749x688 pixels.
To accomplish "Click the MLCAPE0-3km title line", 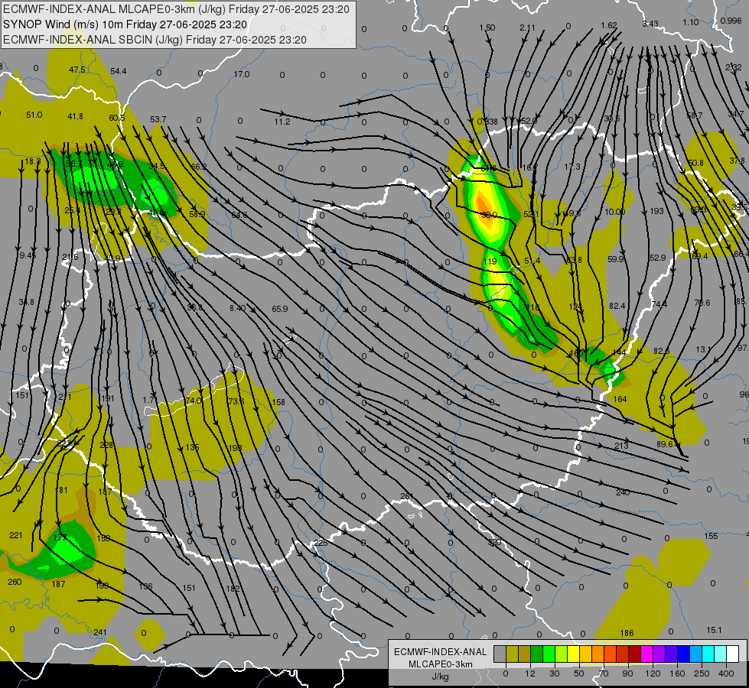I will (176, 9).
